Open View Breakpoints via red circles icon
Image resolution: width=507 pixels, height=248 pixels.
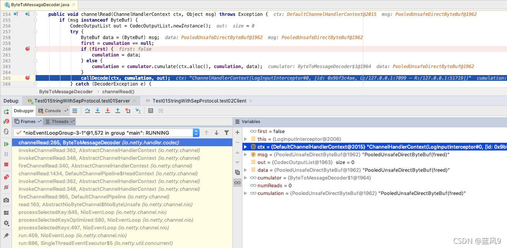(x=5, y=176)
